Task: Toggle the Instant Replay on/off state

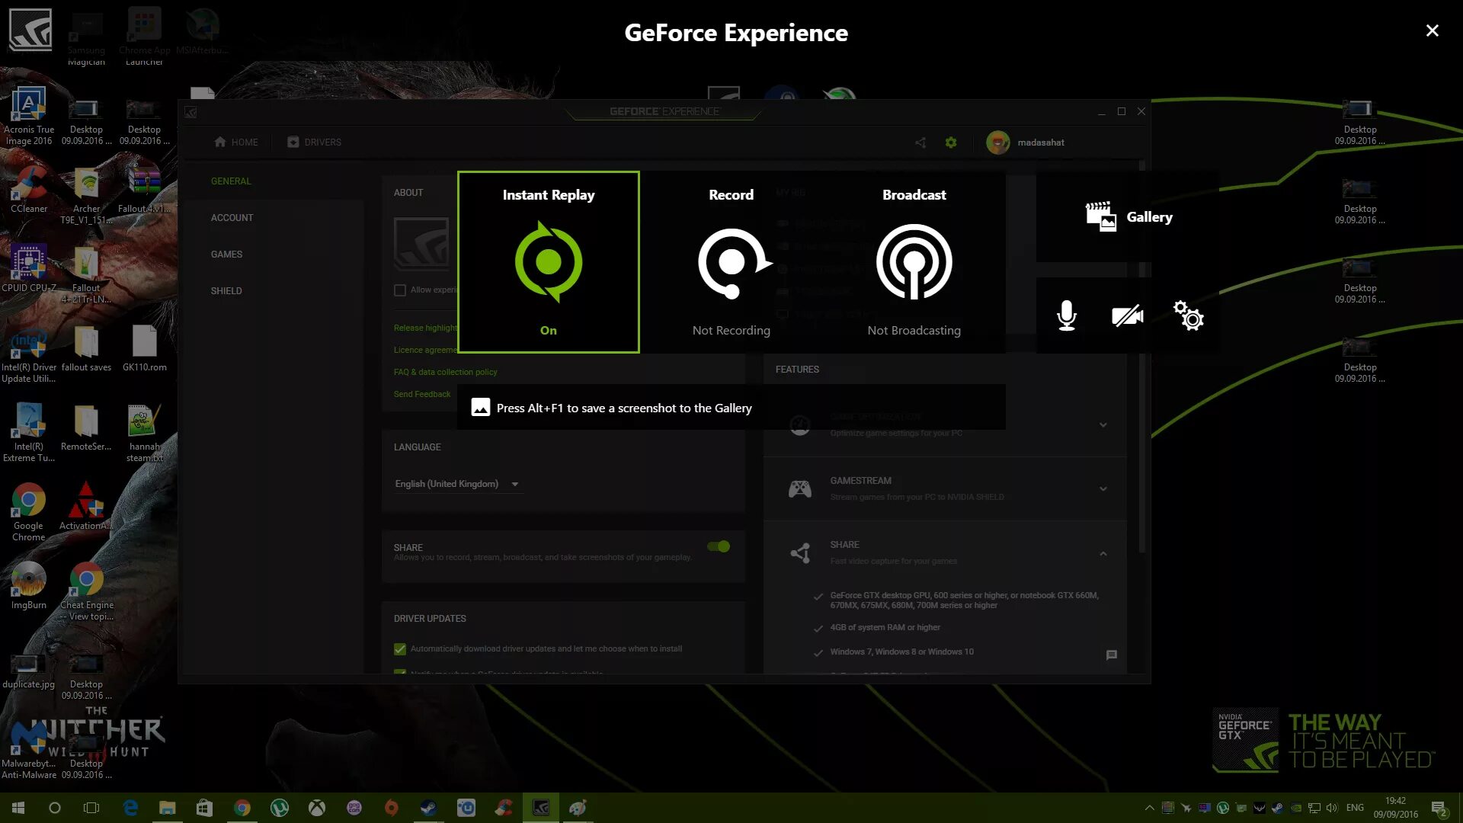Action: click(548, 262)
